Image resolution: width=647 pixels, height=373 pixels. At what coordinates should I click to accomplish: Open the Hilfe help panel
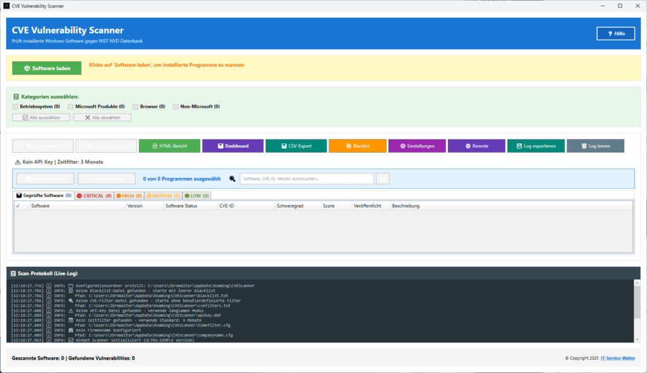[x=615, y=33]
